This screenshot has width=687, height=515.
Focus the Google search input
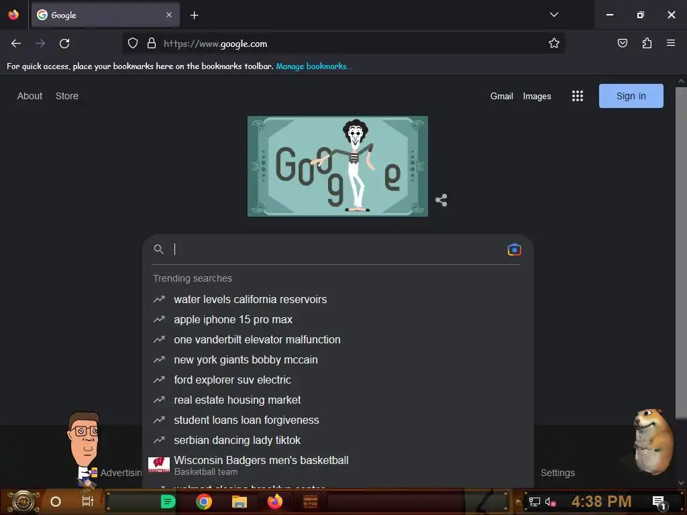(x=337, y=249)
